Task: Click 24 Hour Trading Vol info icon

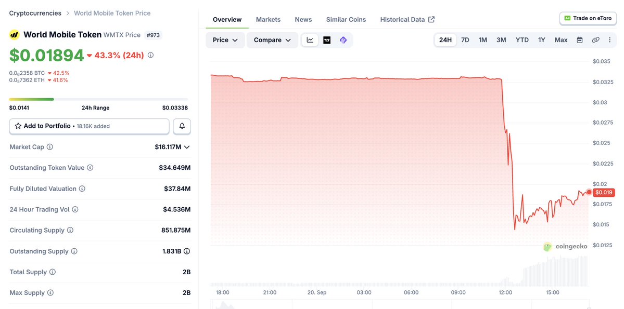Action: [75, 209]
